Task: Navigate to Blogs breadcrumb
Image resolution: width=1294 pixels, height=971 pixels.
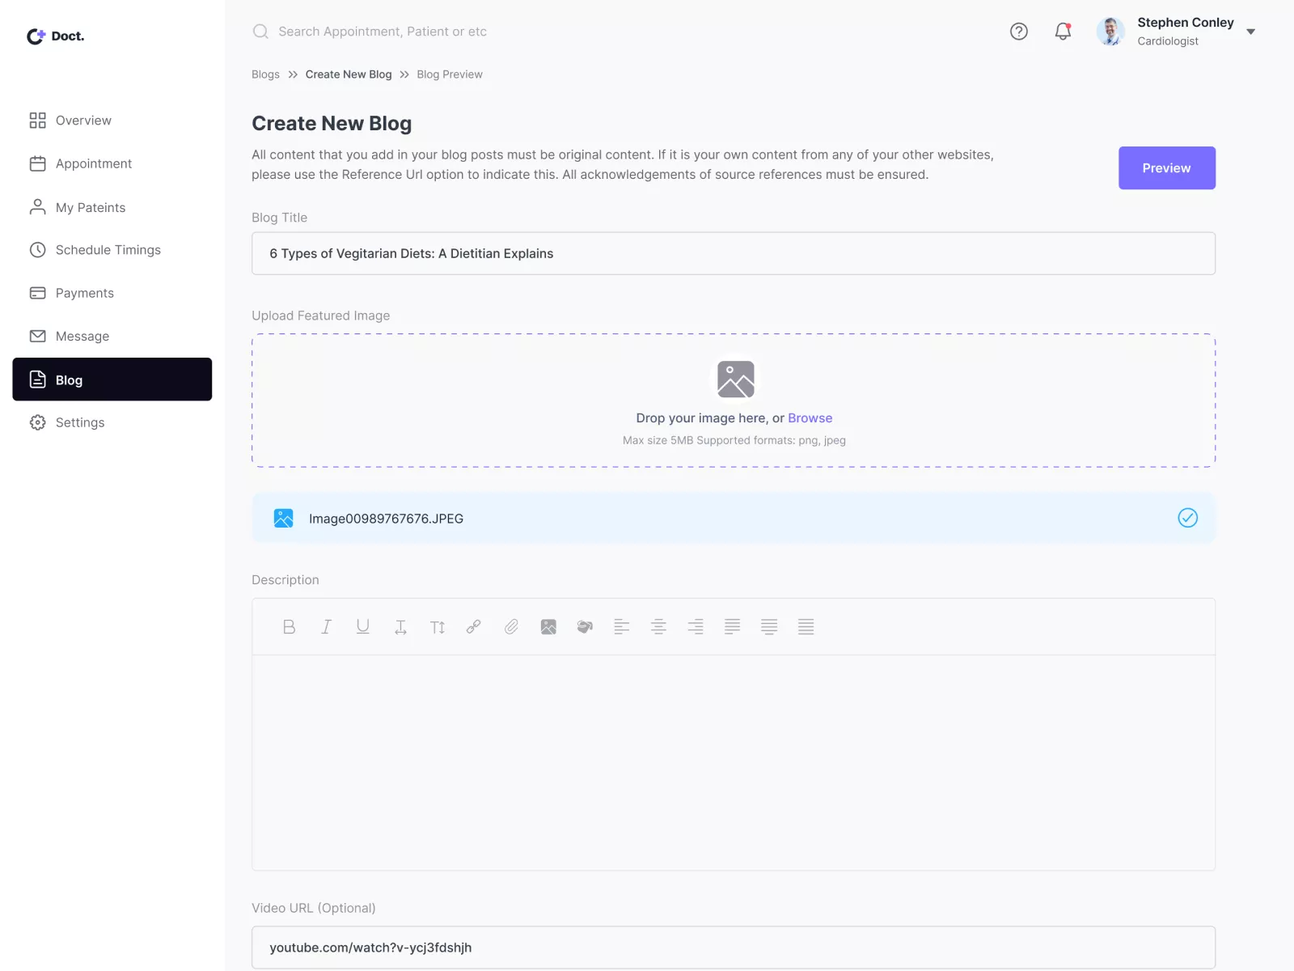Action: click(x=265, y=74)
